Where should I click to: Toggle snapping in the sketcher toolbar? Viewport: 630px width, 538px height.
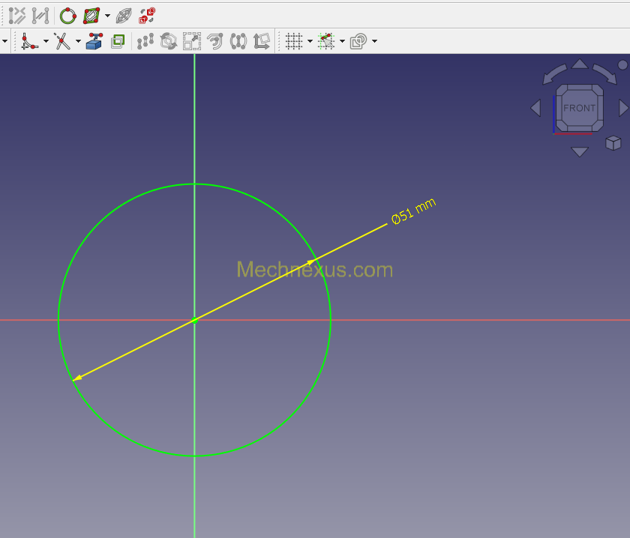(x=325, y=41)
